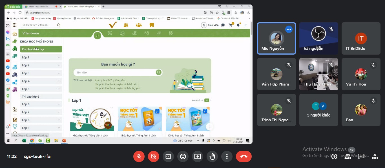Bookmark this page with star icon
The width and height of the screenshot is (385, 168).
[x=217, y=13]
